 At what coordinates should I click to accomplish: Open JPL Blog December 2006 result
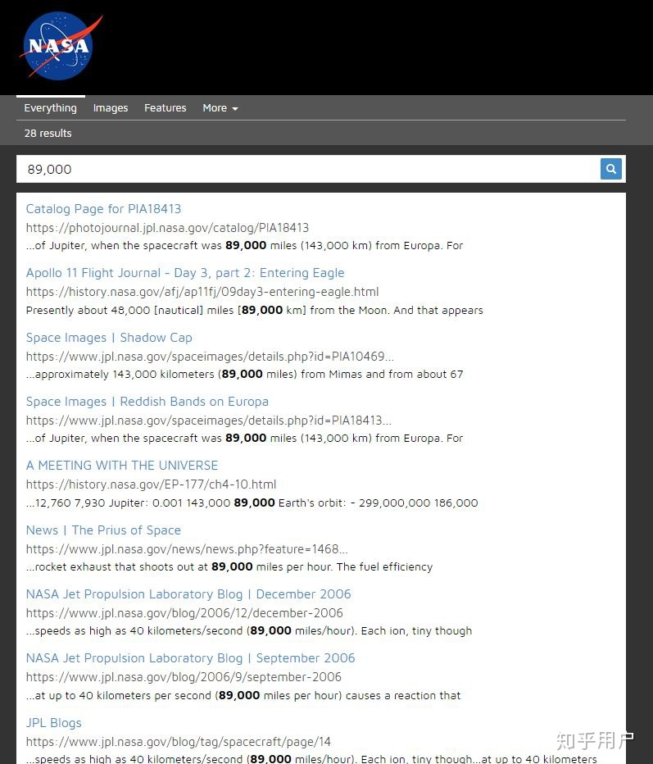pyautogui.click(x=188, y=594)
